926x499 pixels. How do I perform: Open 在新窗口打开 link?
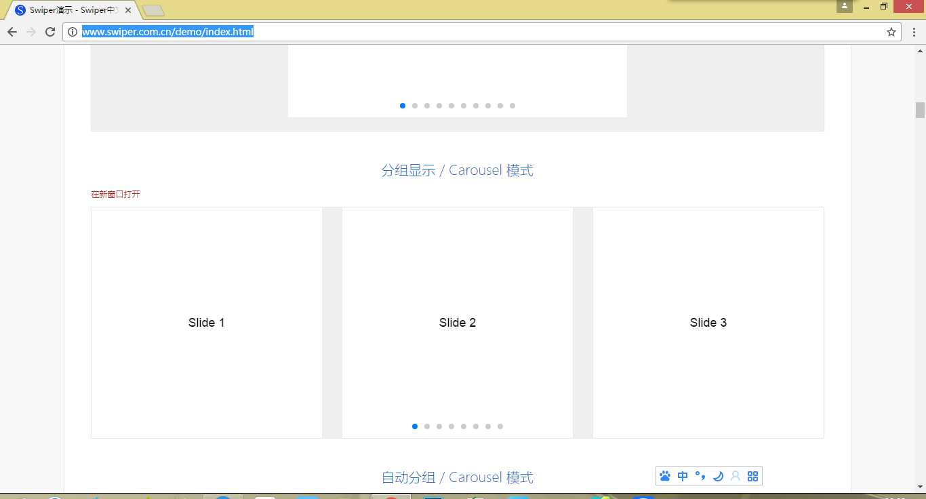point(116,195)
